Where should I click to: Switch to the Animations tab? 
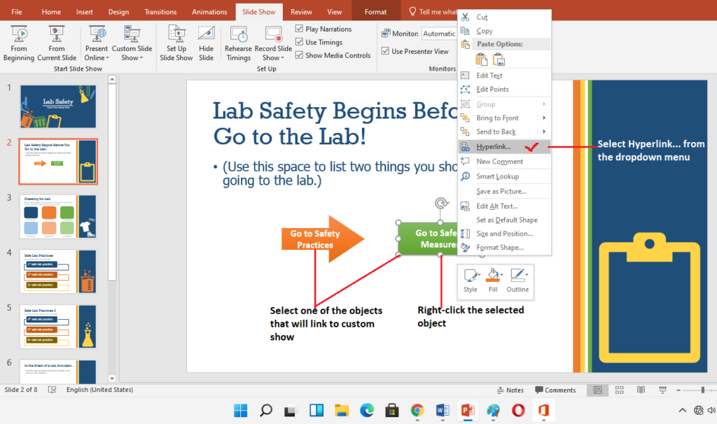click(209, 12)
